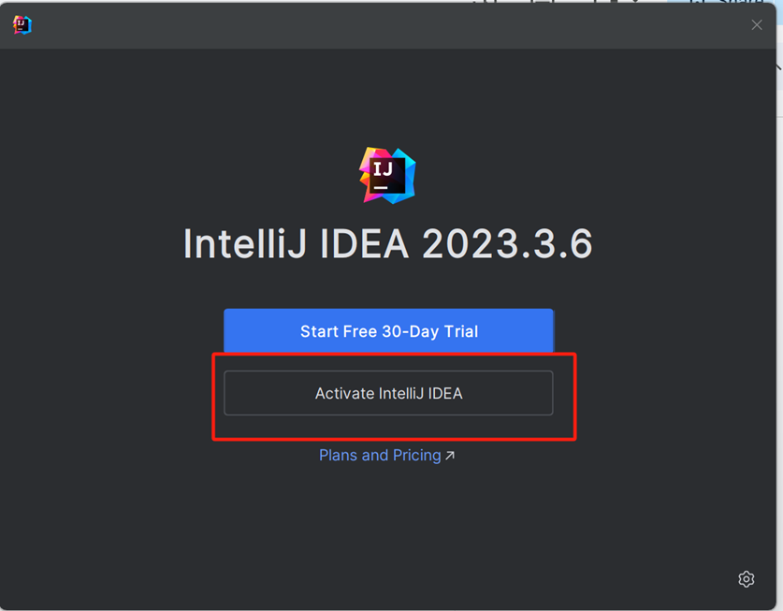The width and height of the screenshot is (783, 611).
Task: Click the word Pricing in the link
Action: [x=416, y=456]
